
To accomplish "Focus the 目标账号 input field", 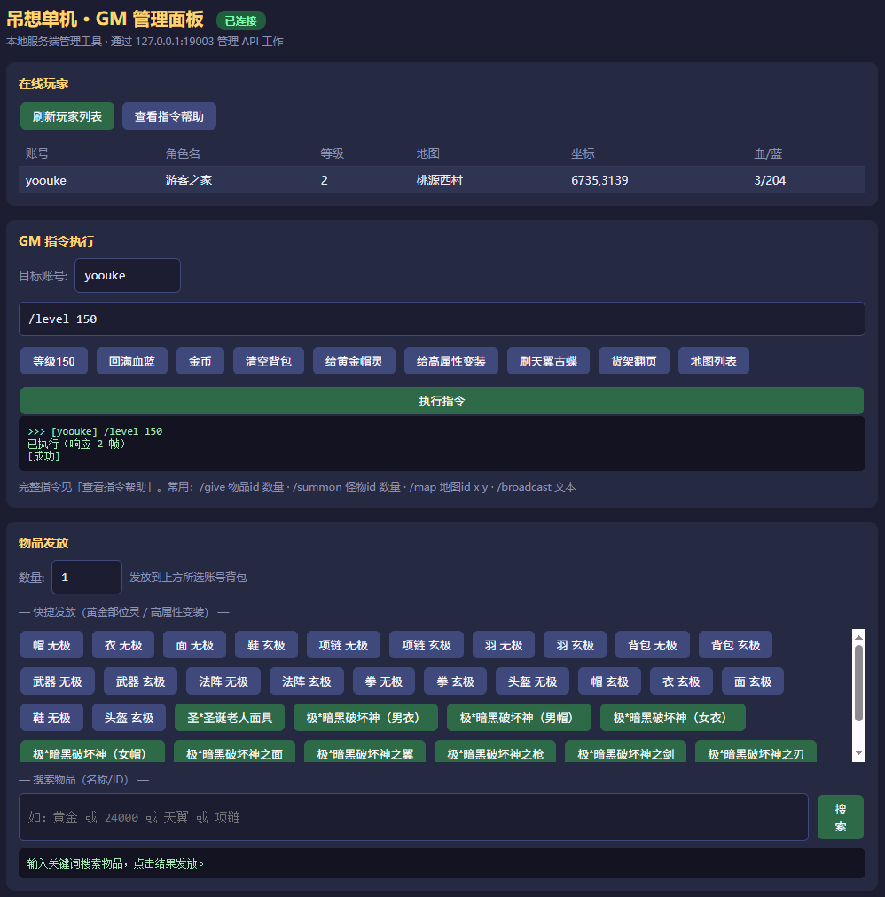I will [x=128, y=276].
